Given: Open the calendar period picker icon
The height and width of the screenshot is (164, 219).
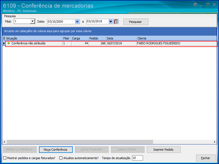Looking at the screenshot, I should [x=116, y=21].
